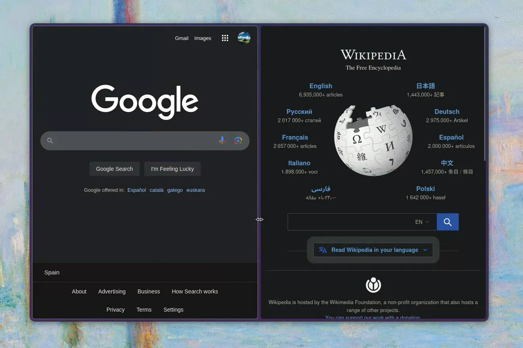Click the Wikipedia blue search button
Screen dimensions: 523x348
pos(448,222)
